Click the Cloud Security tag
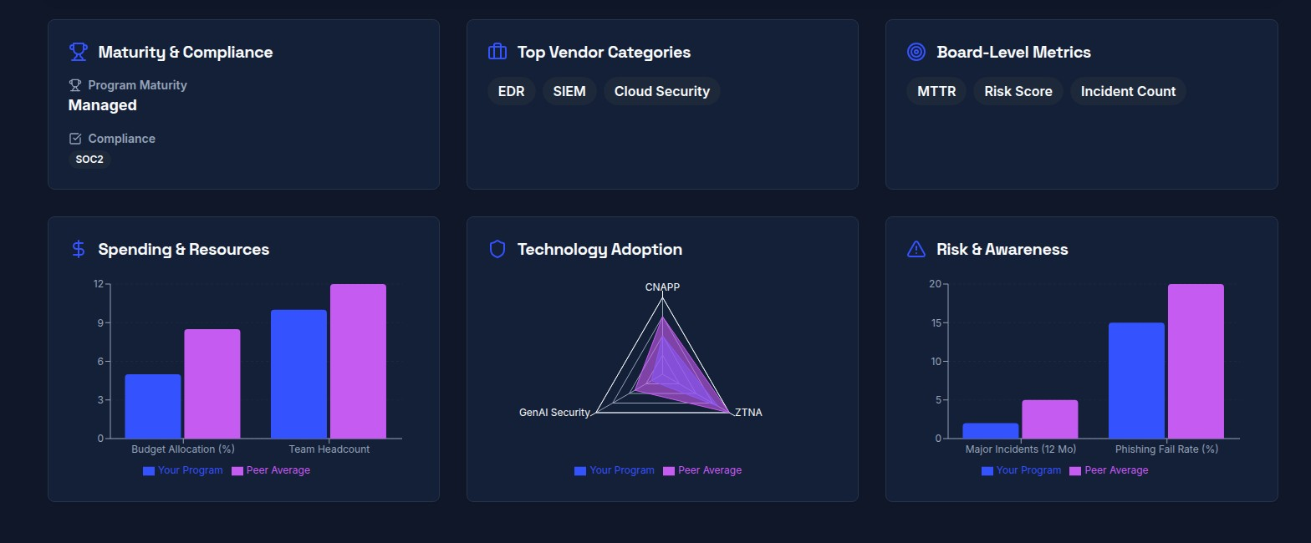 (x=661, y=91)
